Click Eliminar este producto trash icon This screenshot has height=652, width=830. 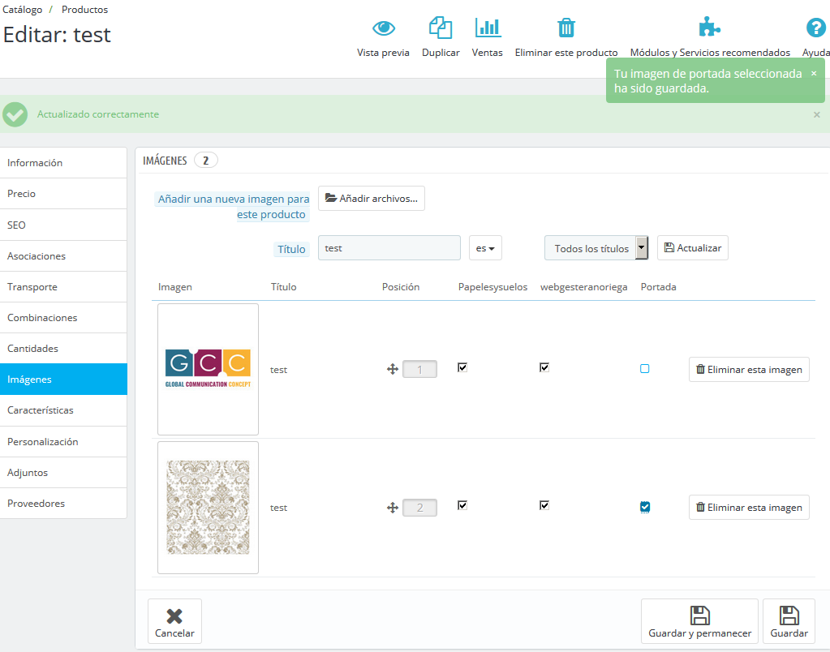(566, 28)
